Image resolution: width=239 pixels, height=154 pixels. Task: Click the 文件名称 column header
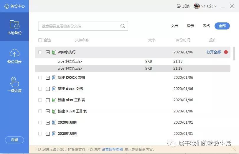click(82, 40)
